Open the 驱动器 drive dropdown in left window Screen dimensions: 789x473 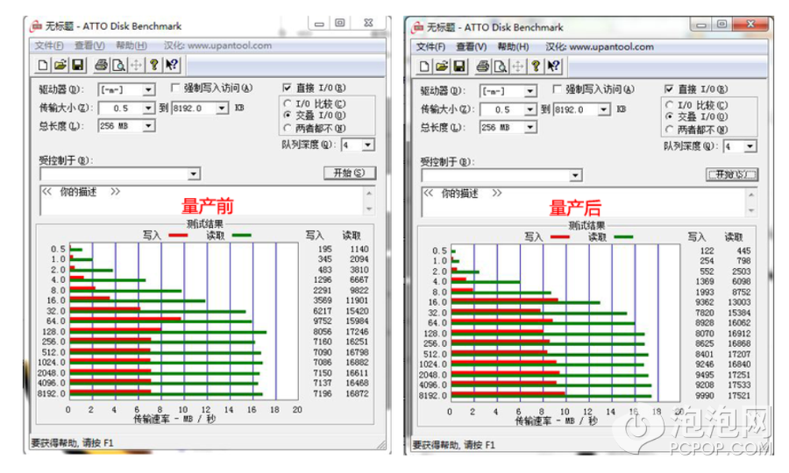(148, 90)
